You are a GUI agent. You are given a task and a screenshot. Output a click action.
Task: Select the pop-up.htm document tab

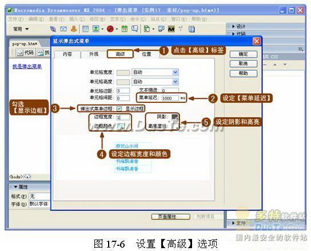point(25,43)
